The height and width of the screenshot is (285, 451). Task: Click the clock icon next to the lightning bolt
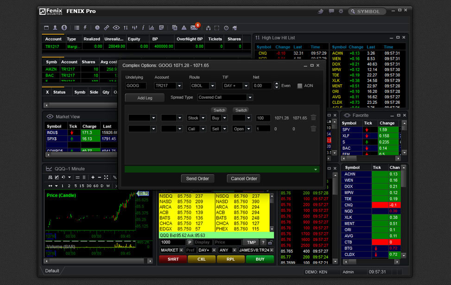[x=97, y=28]
